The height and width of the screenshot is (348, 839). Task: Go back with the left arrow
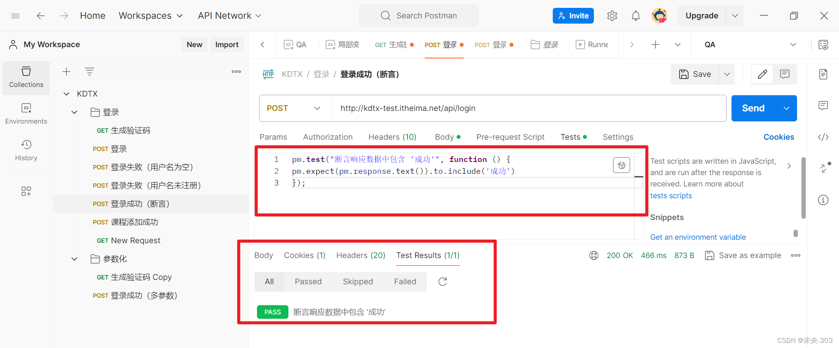(41, 16)
